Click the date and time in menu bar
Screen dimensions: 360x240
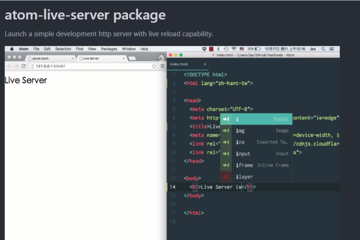tap(285, 49)
